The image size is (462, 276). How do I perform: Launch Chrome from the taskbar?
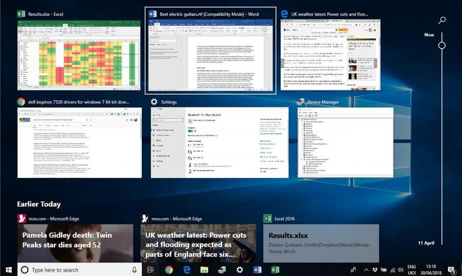[x=169, y=270]
